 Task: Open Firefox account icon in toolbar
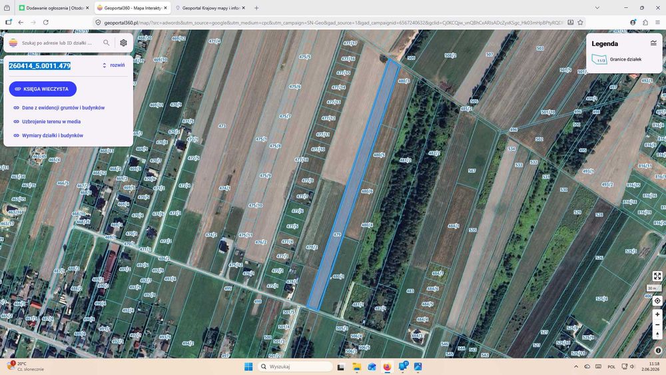coord(633,22)
